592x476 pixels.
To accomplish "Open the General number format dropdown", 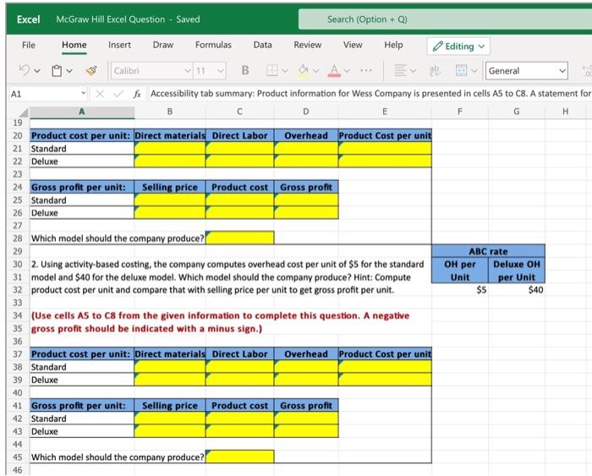I will [526, 70].
